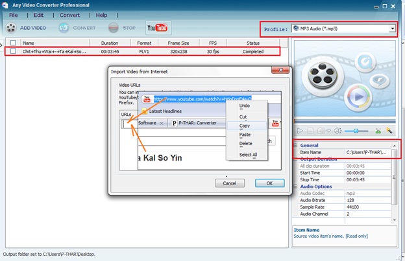Click the YouTube icon in address bar
405x261 pixels.
[147, 99]
